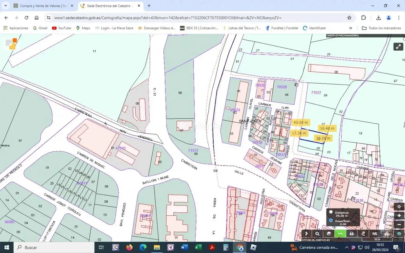Select the Superficie radio button
Viewport: 405px width, 253px height.
(x=331, y=220)
